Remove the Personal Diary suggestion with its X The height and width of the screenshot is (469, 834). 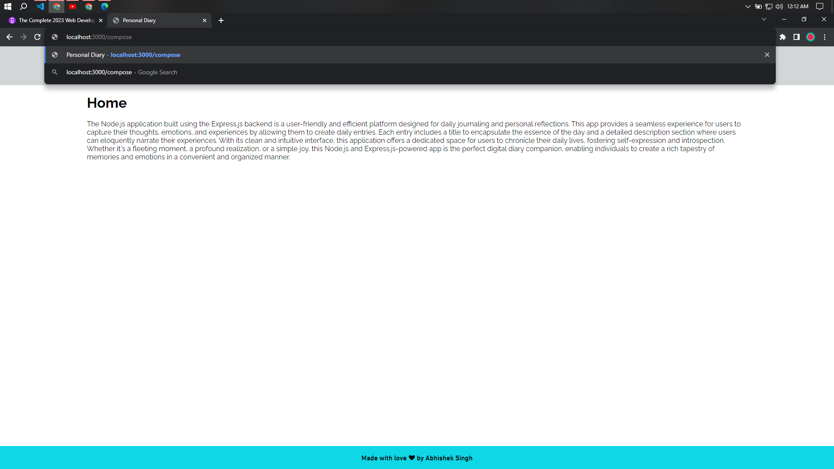(767, 55)
